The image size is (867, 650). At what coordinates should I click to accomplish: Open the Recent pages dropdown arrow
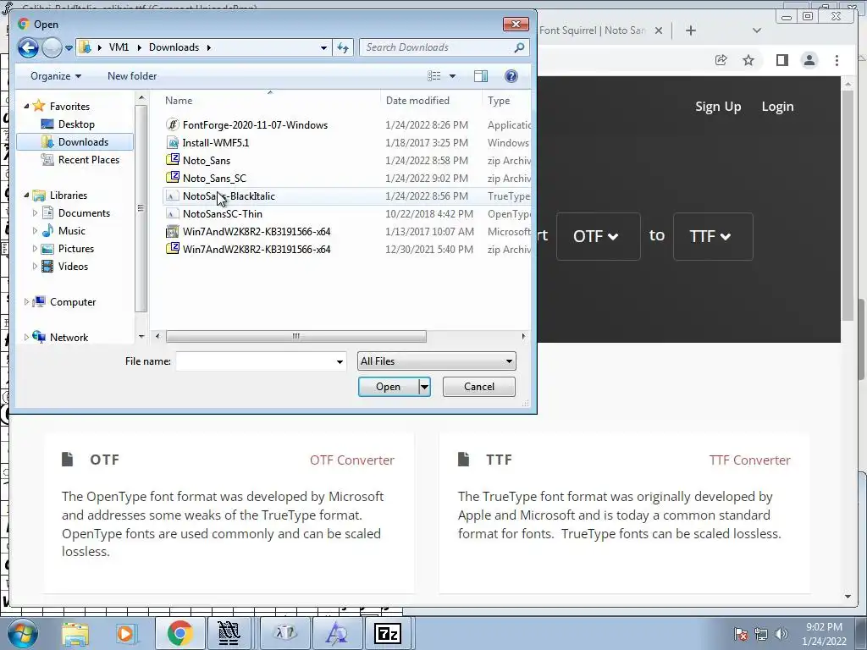(x=69, y=48)
